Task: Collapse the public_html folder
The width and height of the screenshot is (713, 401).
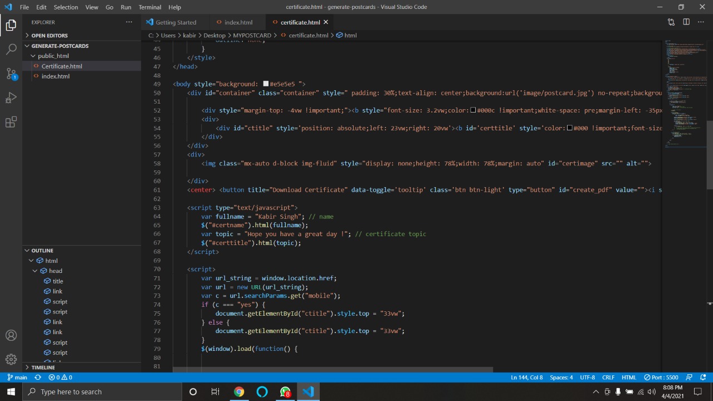Action: (x=53, y=56)
